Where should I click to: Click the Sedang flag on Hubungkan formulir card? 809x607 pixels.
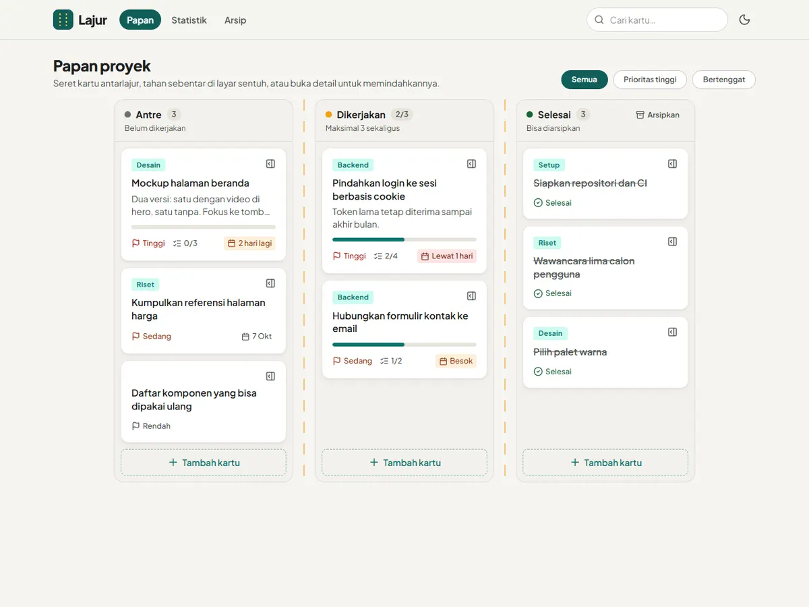coord(352,361)
